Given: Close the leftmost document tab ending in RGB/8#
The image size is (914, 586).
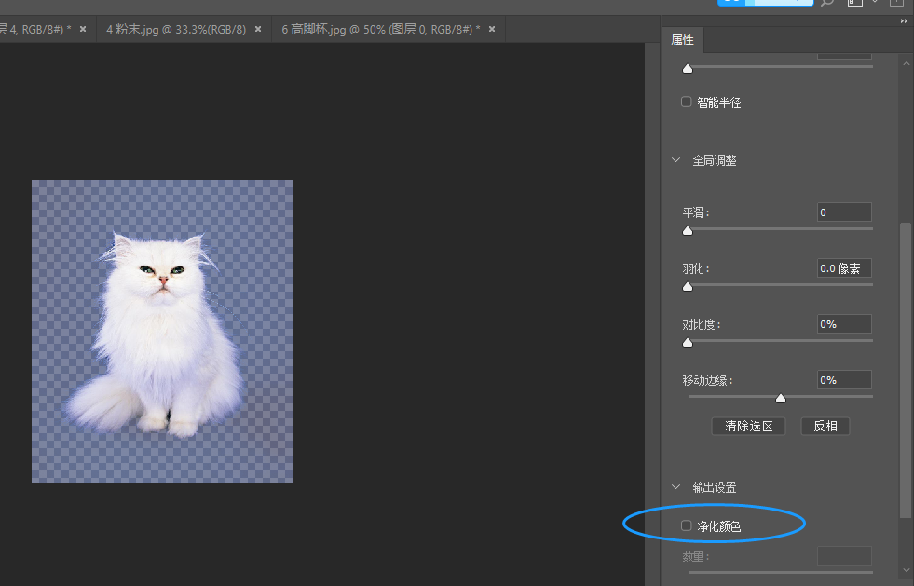Looking at the screenshot, I should (x=83, y=29).
